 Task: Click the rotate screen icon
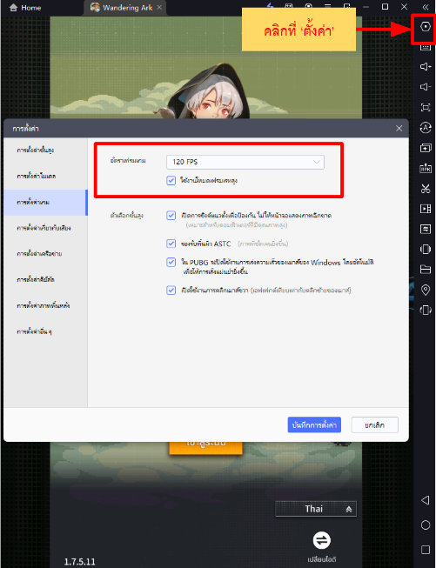(426, 310)
